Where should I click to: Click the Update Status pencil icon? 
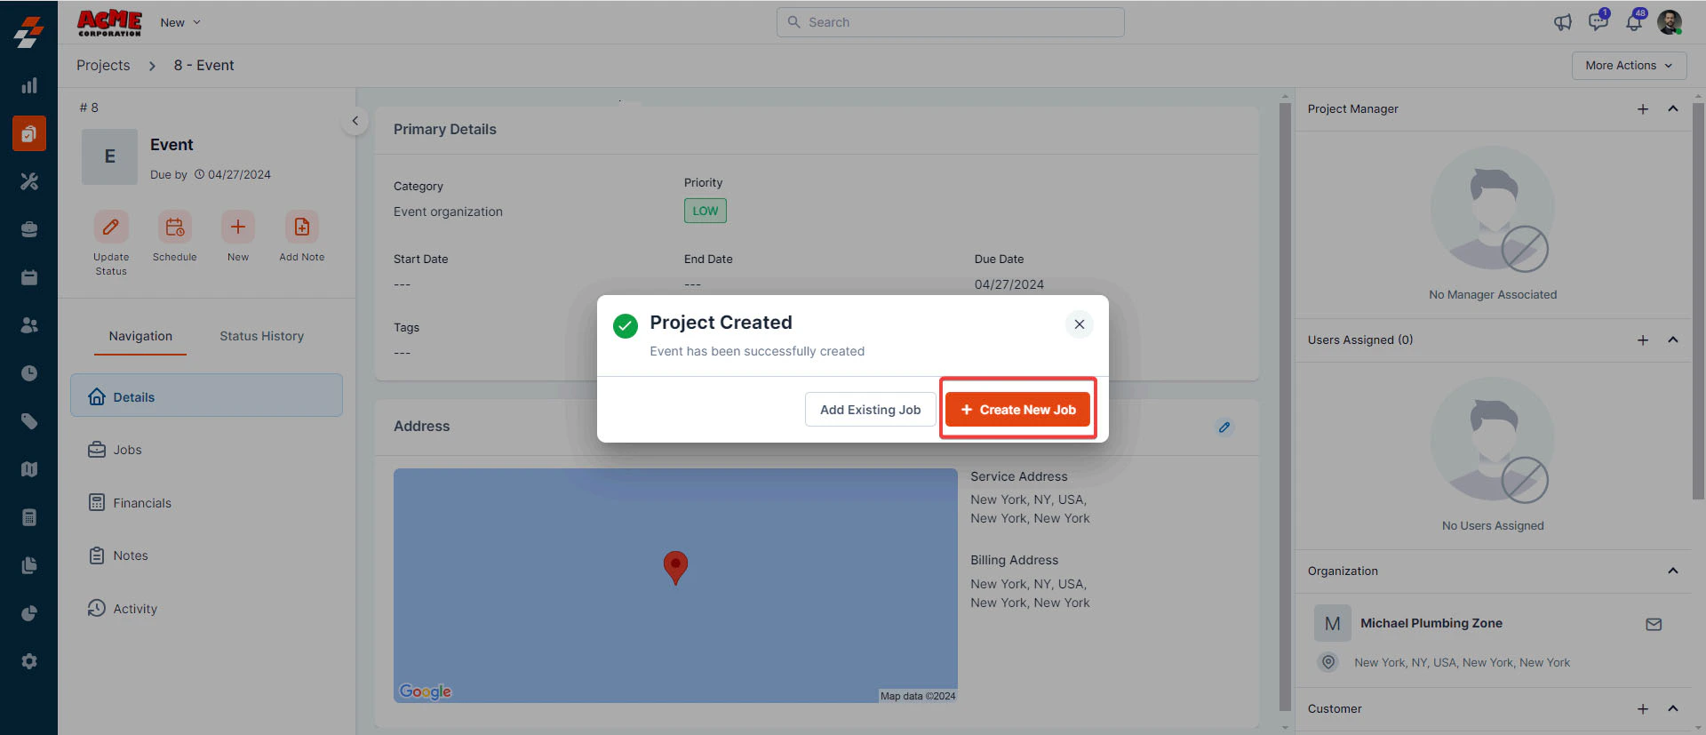111,228
